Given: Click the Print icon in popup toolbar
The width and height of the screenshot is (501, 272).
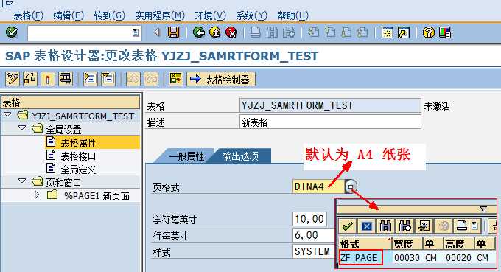Looking at the screenshot, I should [x=462, y=226].
